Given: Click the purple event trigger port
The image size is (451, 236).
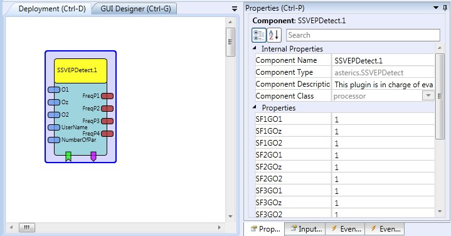Looking at the screenshot, I should (93, 156).
